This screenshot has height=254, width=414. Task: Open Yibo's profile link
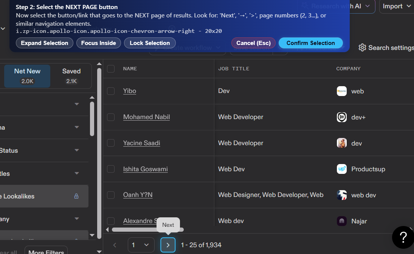point(130,91)
